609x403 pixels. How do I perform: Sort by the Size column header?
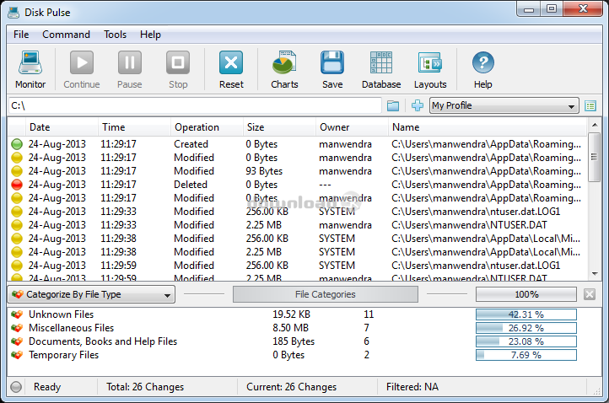click(x=279, y=127)
